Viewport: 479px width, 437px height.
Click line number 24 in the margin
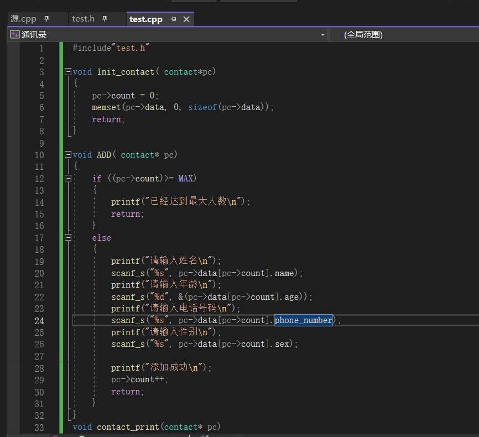39,321
